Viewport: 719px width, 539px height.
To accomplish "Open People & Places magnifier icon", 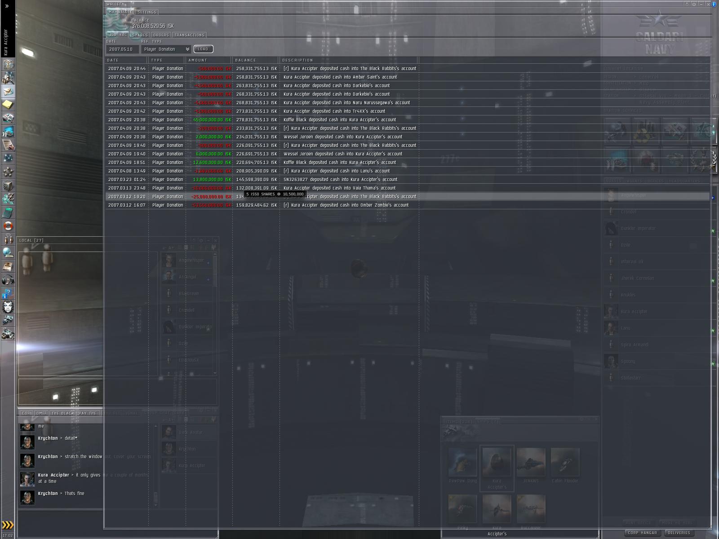I will coord(8,78).
